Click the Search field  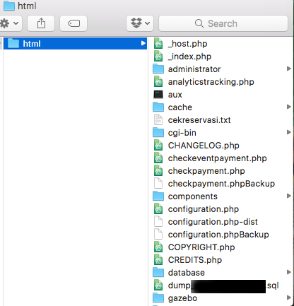223,23
